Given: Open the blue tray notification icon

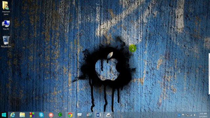Looking at the screenshot, I should click(x=179, y=115).
